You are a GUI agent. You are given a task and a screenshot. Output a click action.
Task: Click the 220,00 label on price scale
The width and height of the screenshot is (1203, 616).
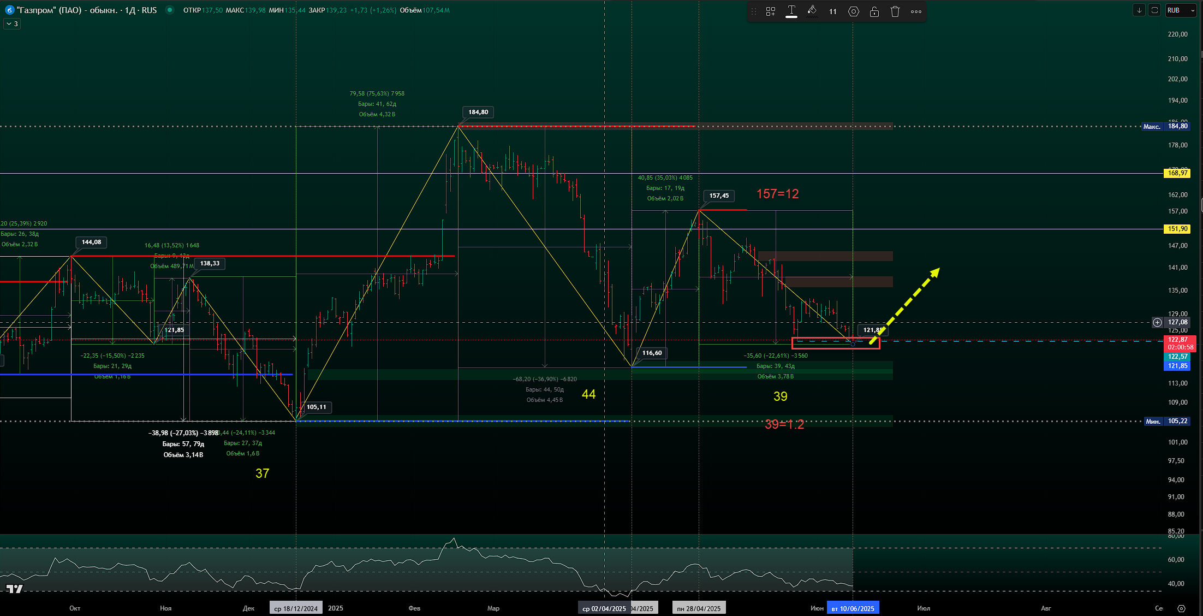point(1177,34)
